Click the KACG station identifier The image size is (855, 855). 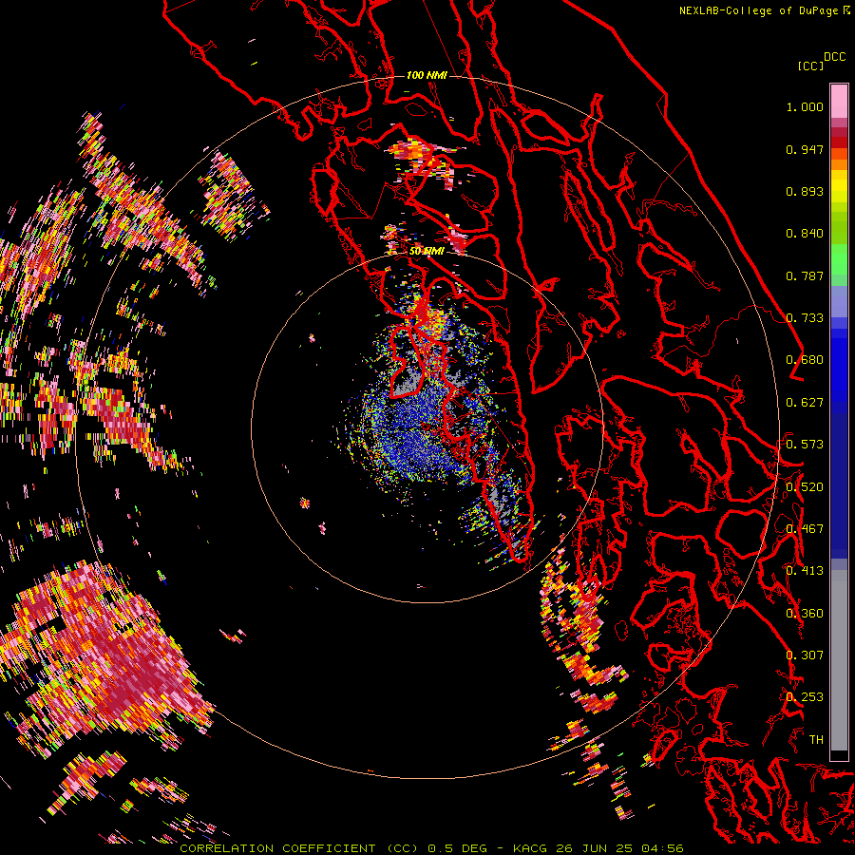[x=531, y=848]
